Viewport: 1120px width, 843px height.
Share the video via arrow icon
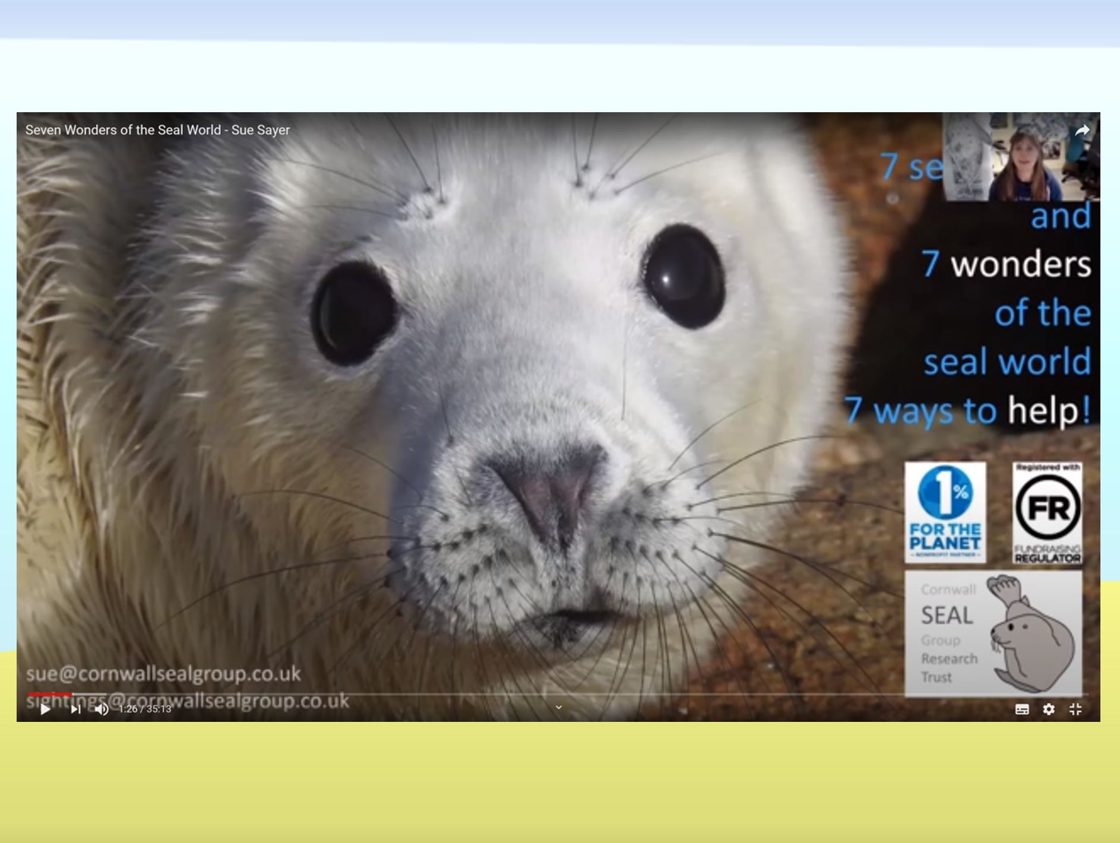(x=1082, y=130)
